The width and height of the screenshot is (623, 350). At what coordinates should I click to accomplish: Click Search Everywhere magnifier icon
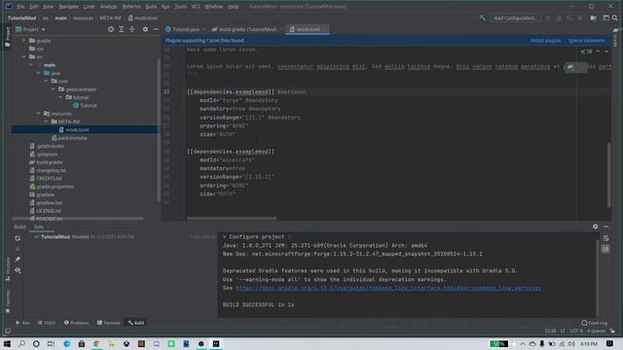click(x=615, y=17)
